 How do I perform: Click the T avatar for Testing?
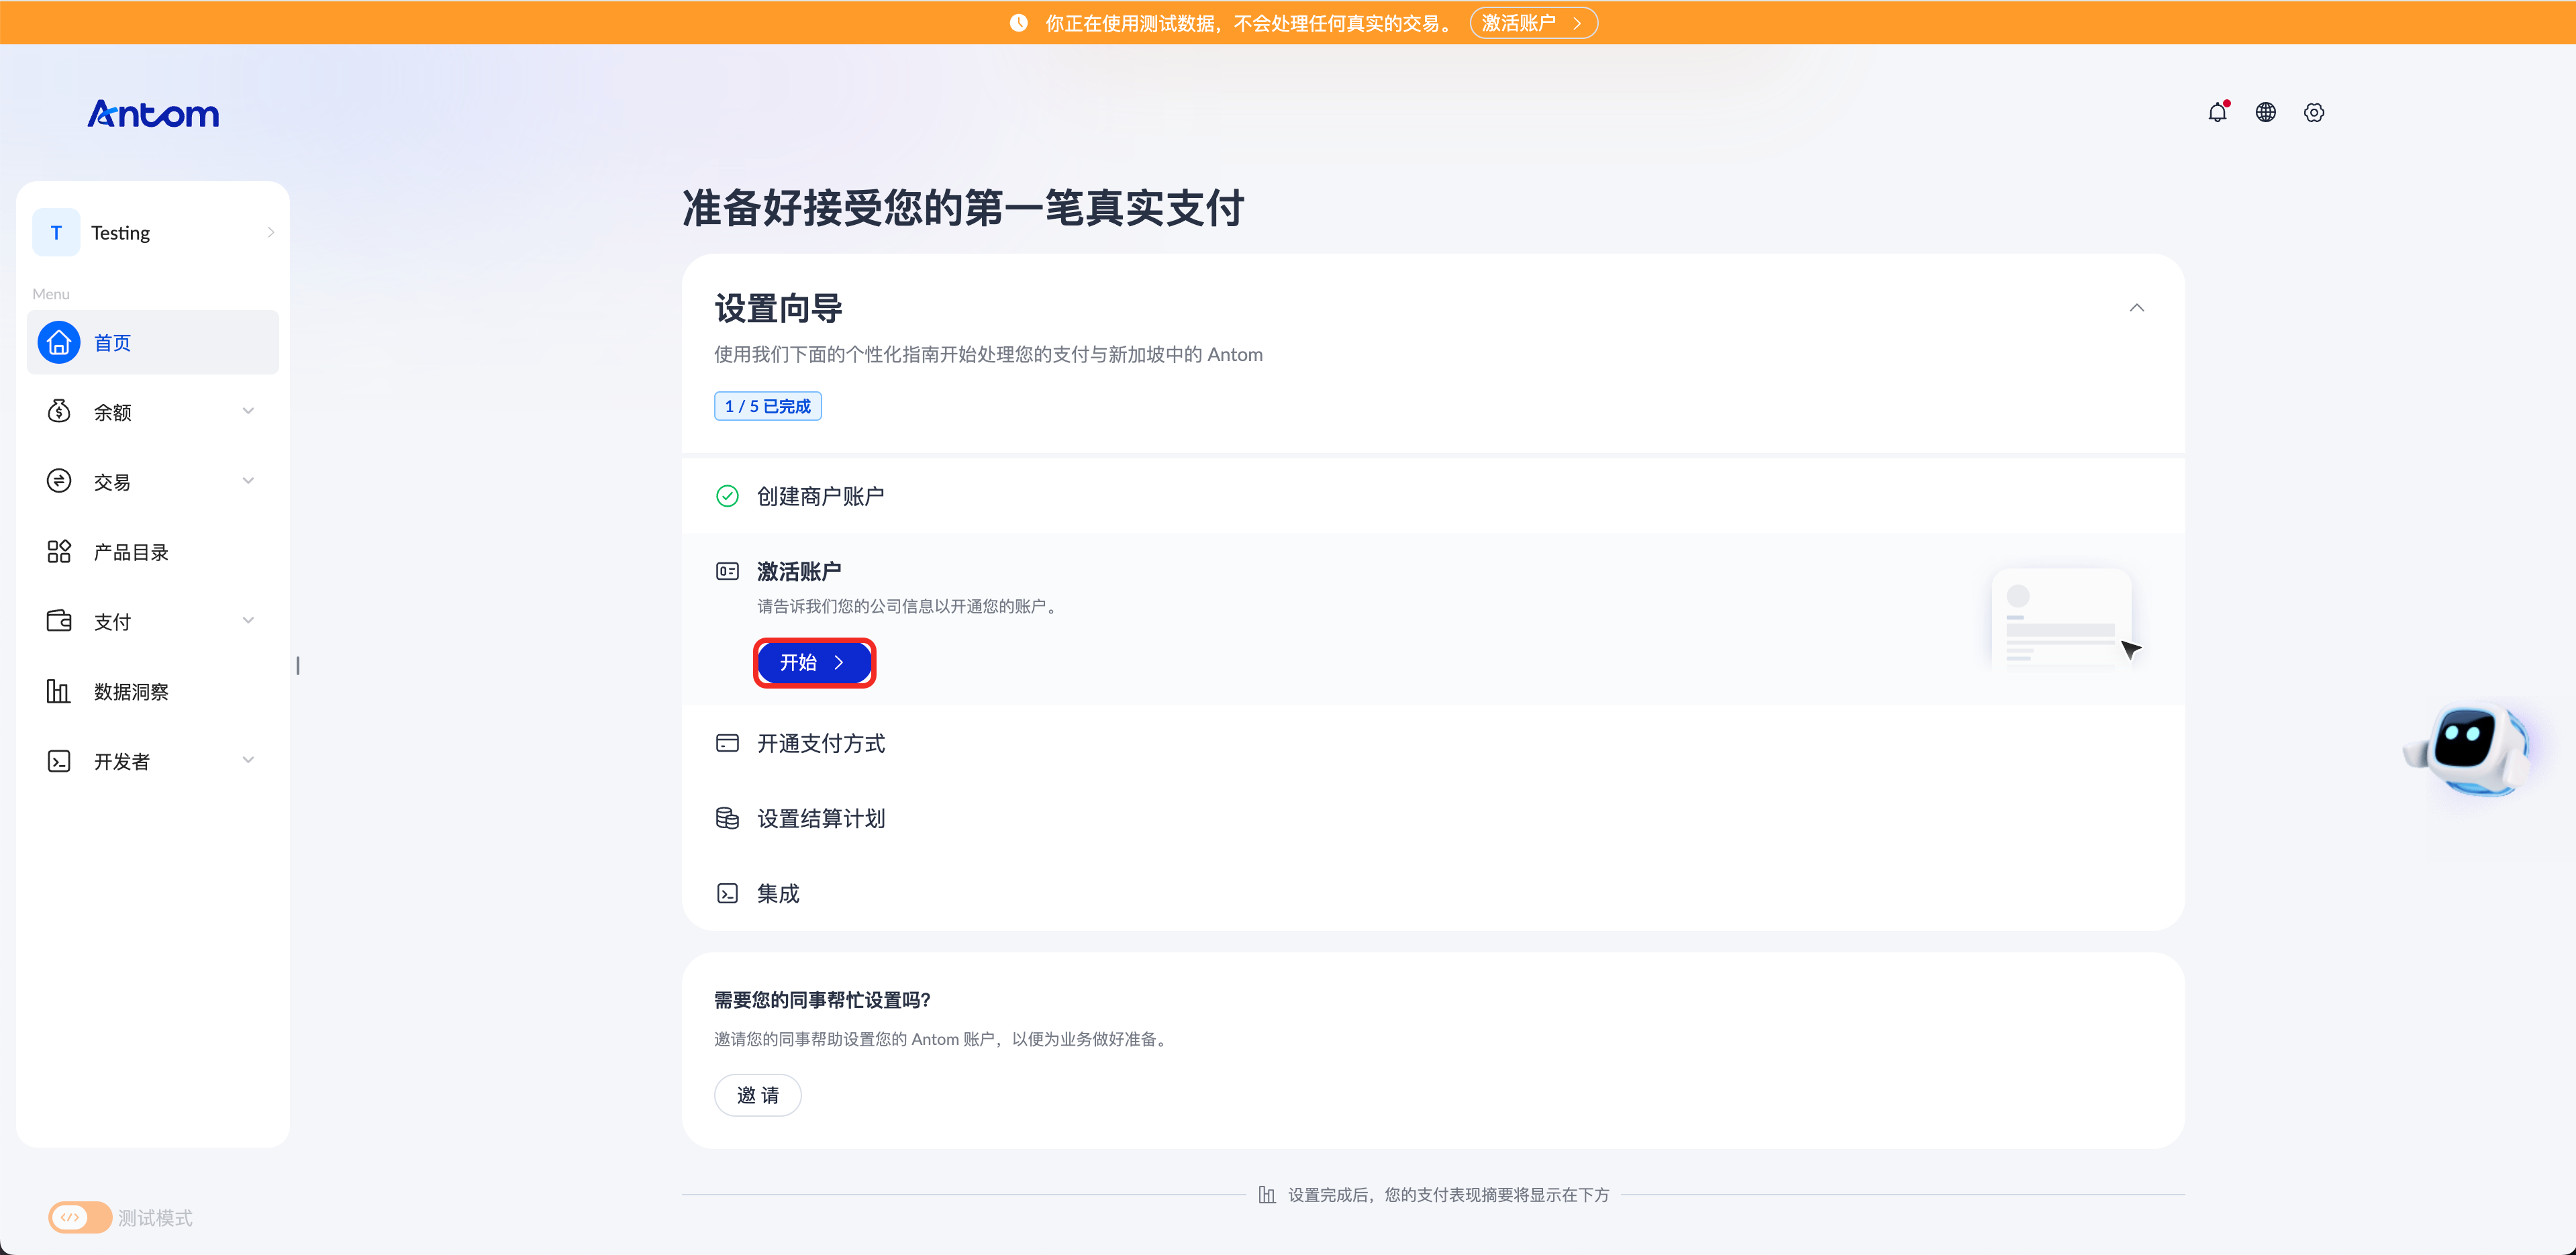pyautogui.click(x=56, y=232)
